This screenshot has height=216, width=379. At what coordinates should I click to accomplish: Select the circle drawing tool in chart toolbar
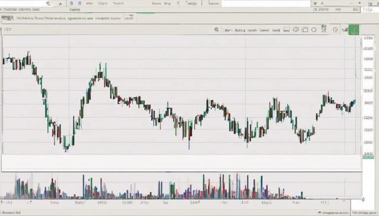[x=313, y=30]
